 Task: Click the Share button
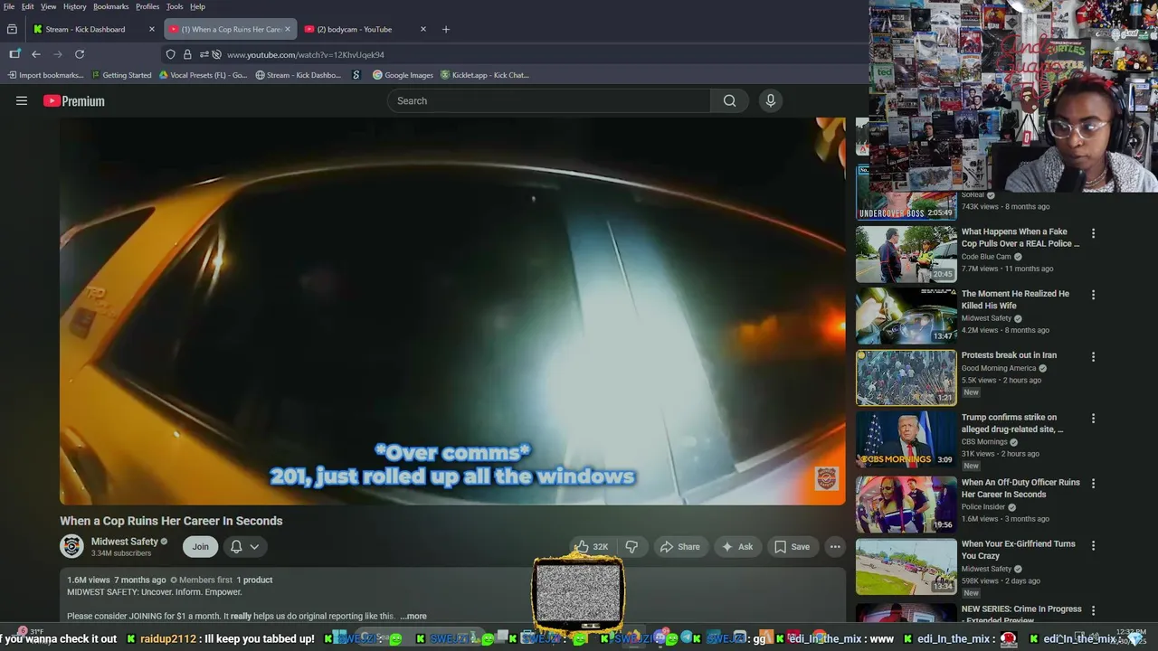click(x=679, y=546)
